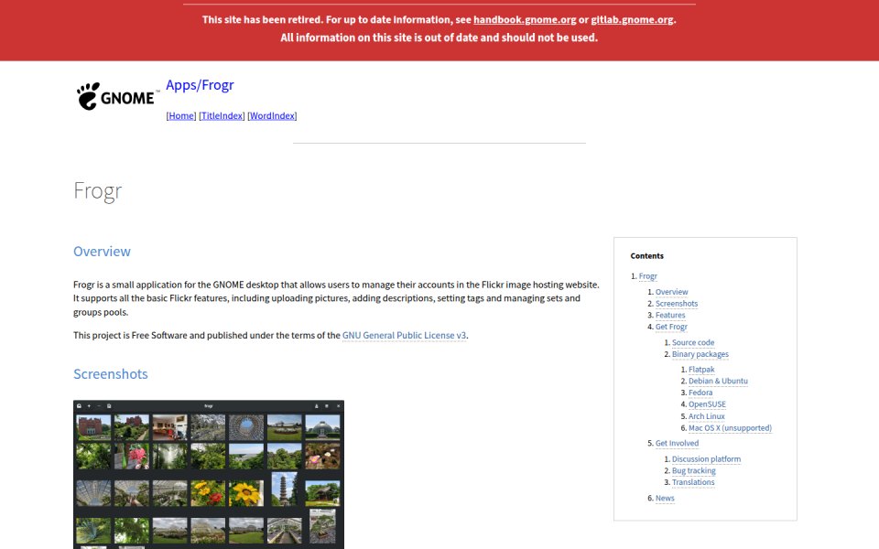Click the GNOME foot logo
879x549 pixels.
pos(116,96)
